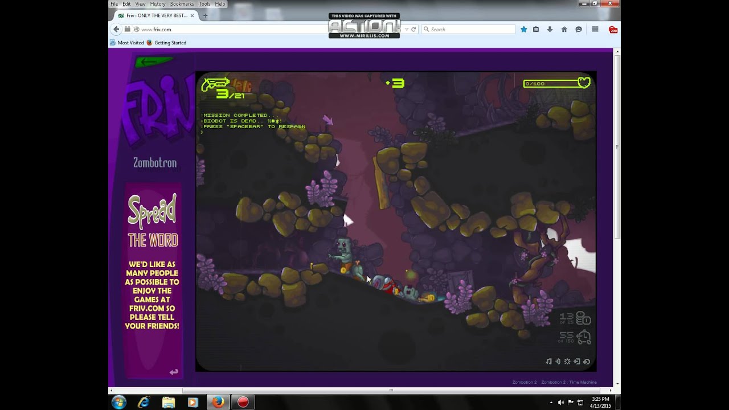The width and height of the screenshot is (729, 410).
Task: Click page vertical scrollbar down arrow
Action: [x=617, y=384]
